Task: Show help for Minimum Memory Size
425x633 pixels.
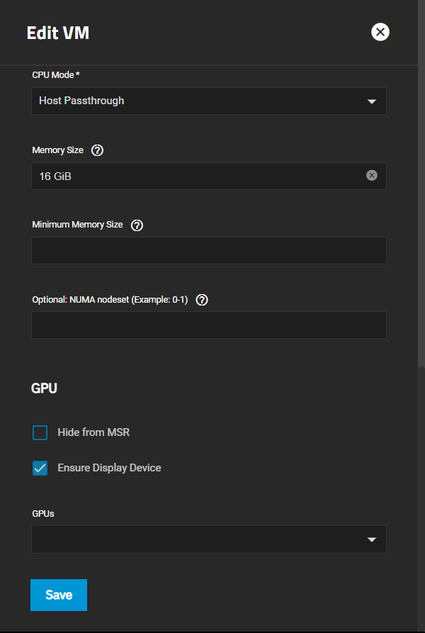Action: 137,225
